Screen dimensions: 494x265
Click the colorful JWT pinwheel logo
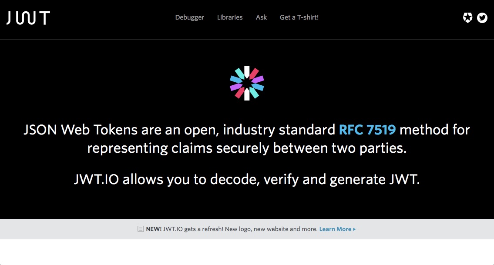[x=247, y=83]
